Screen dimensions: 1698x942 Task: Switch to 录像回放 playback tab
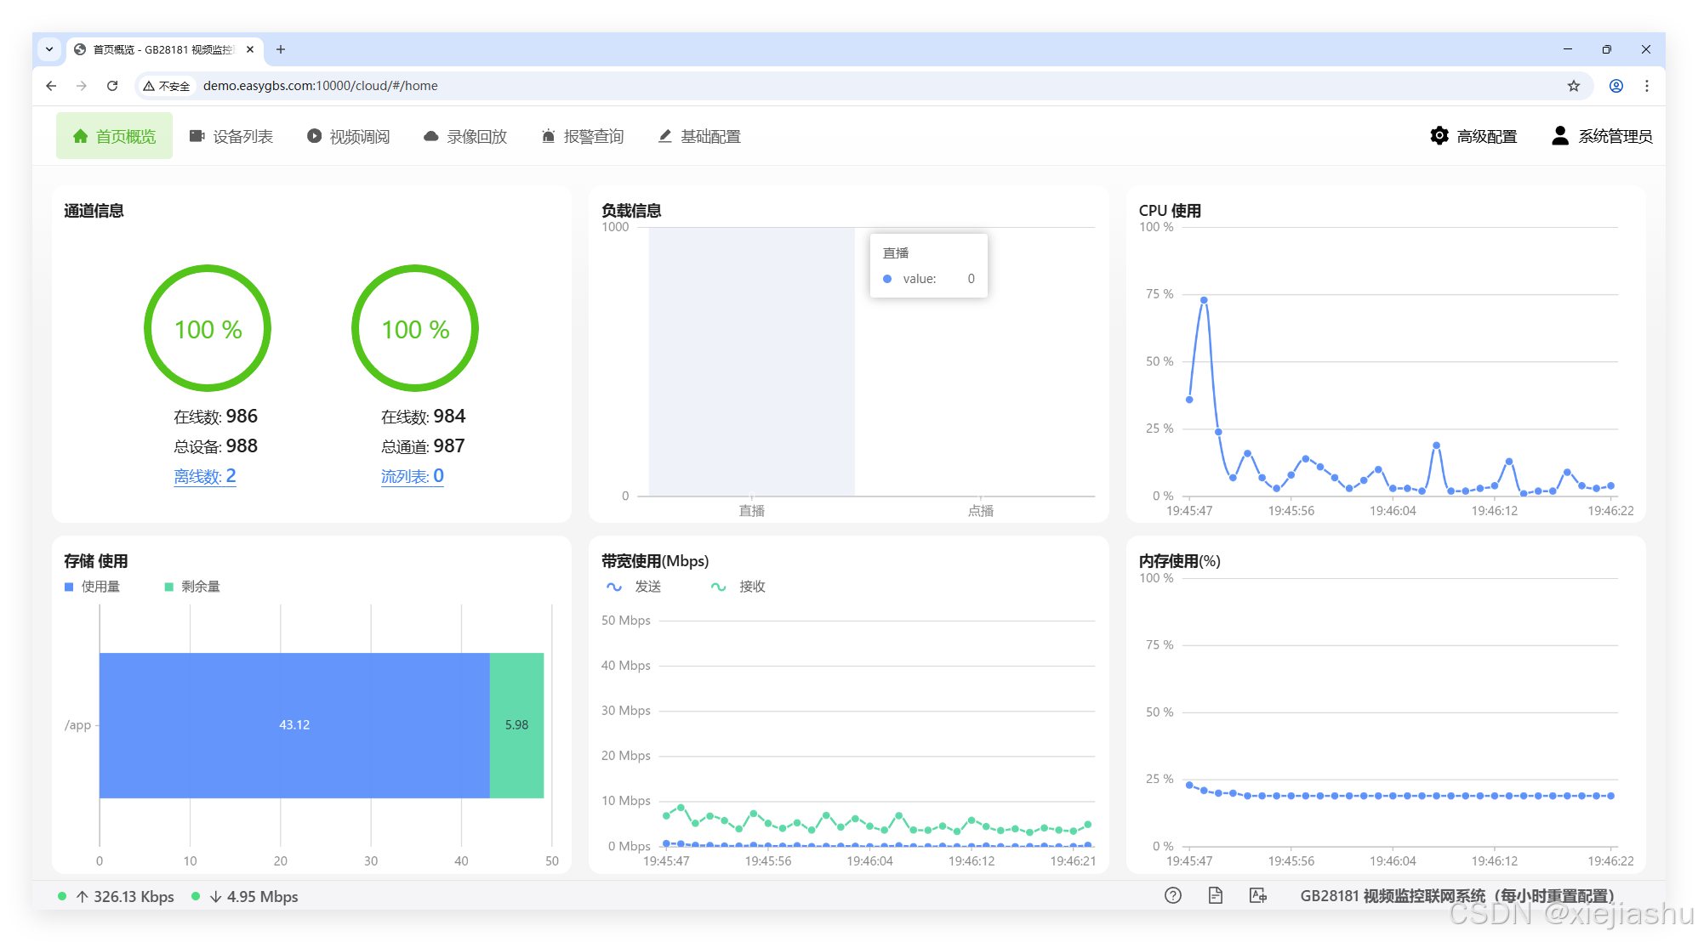(465, 136)
